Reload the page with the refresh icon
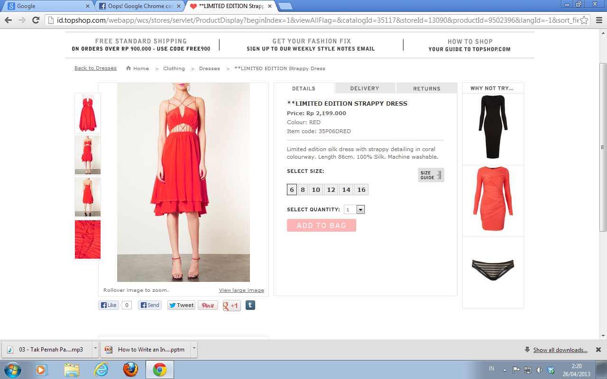 pyautogui.click(x=36, y=20)
